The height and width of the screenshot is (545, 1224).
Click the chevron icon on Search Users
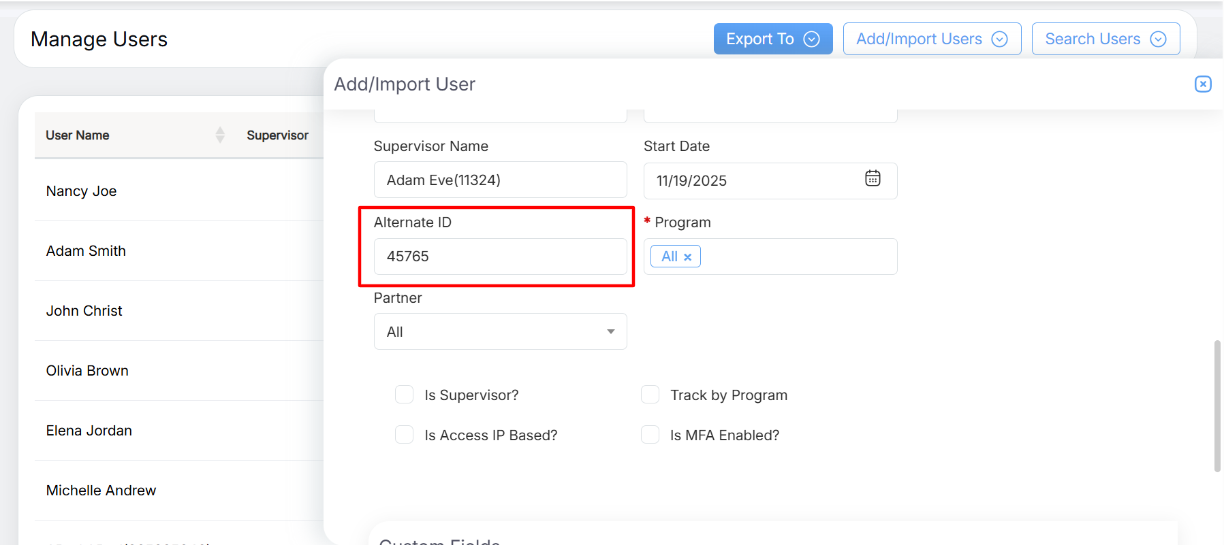pos(1158,39)
